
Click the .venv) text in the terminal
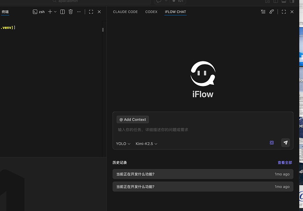(x=7, y=28)
